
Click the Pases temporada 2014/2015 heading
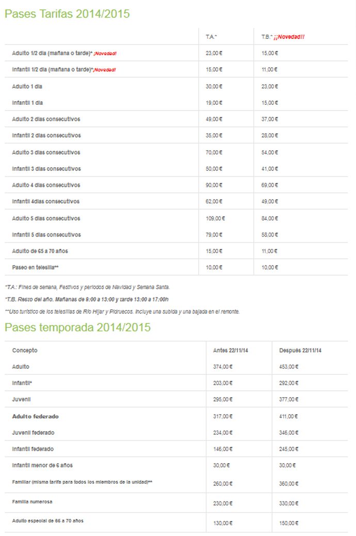[x=77, y=327]
